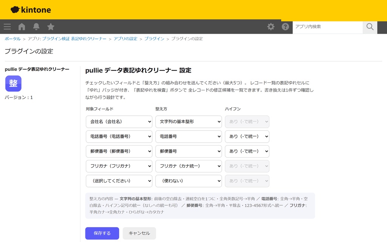Open the hamburger menu icon
This screenshot has width=387, height=242.
[7, 27]
